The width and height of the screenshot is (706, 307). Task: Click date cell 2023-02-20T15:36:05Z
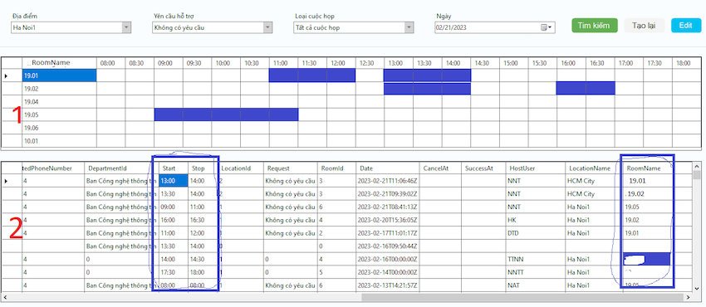(x=388, y=220)
